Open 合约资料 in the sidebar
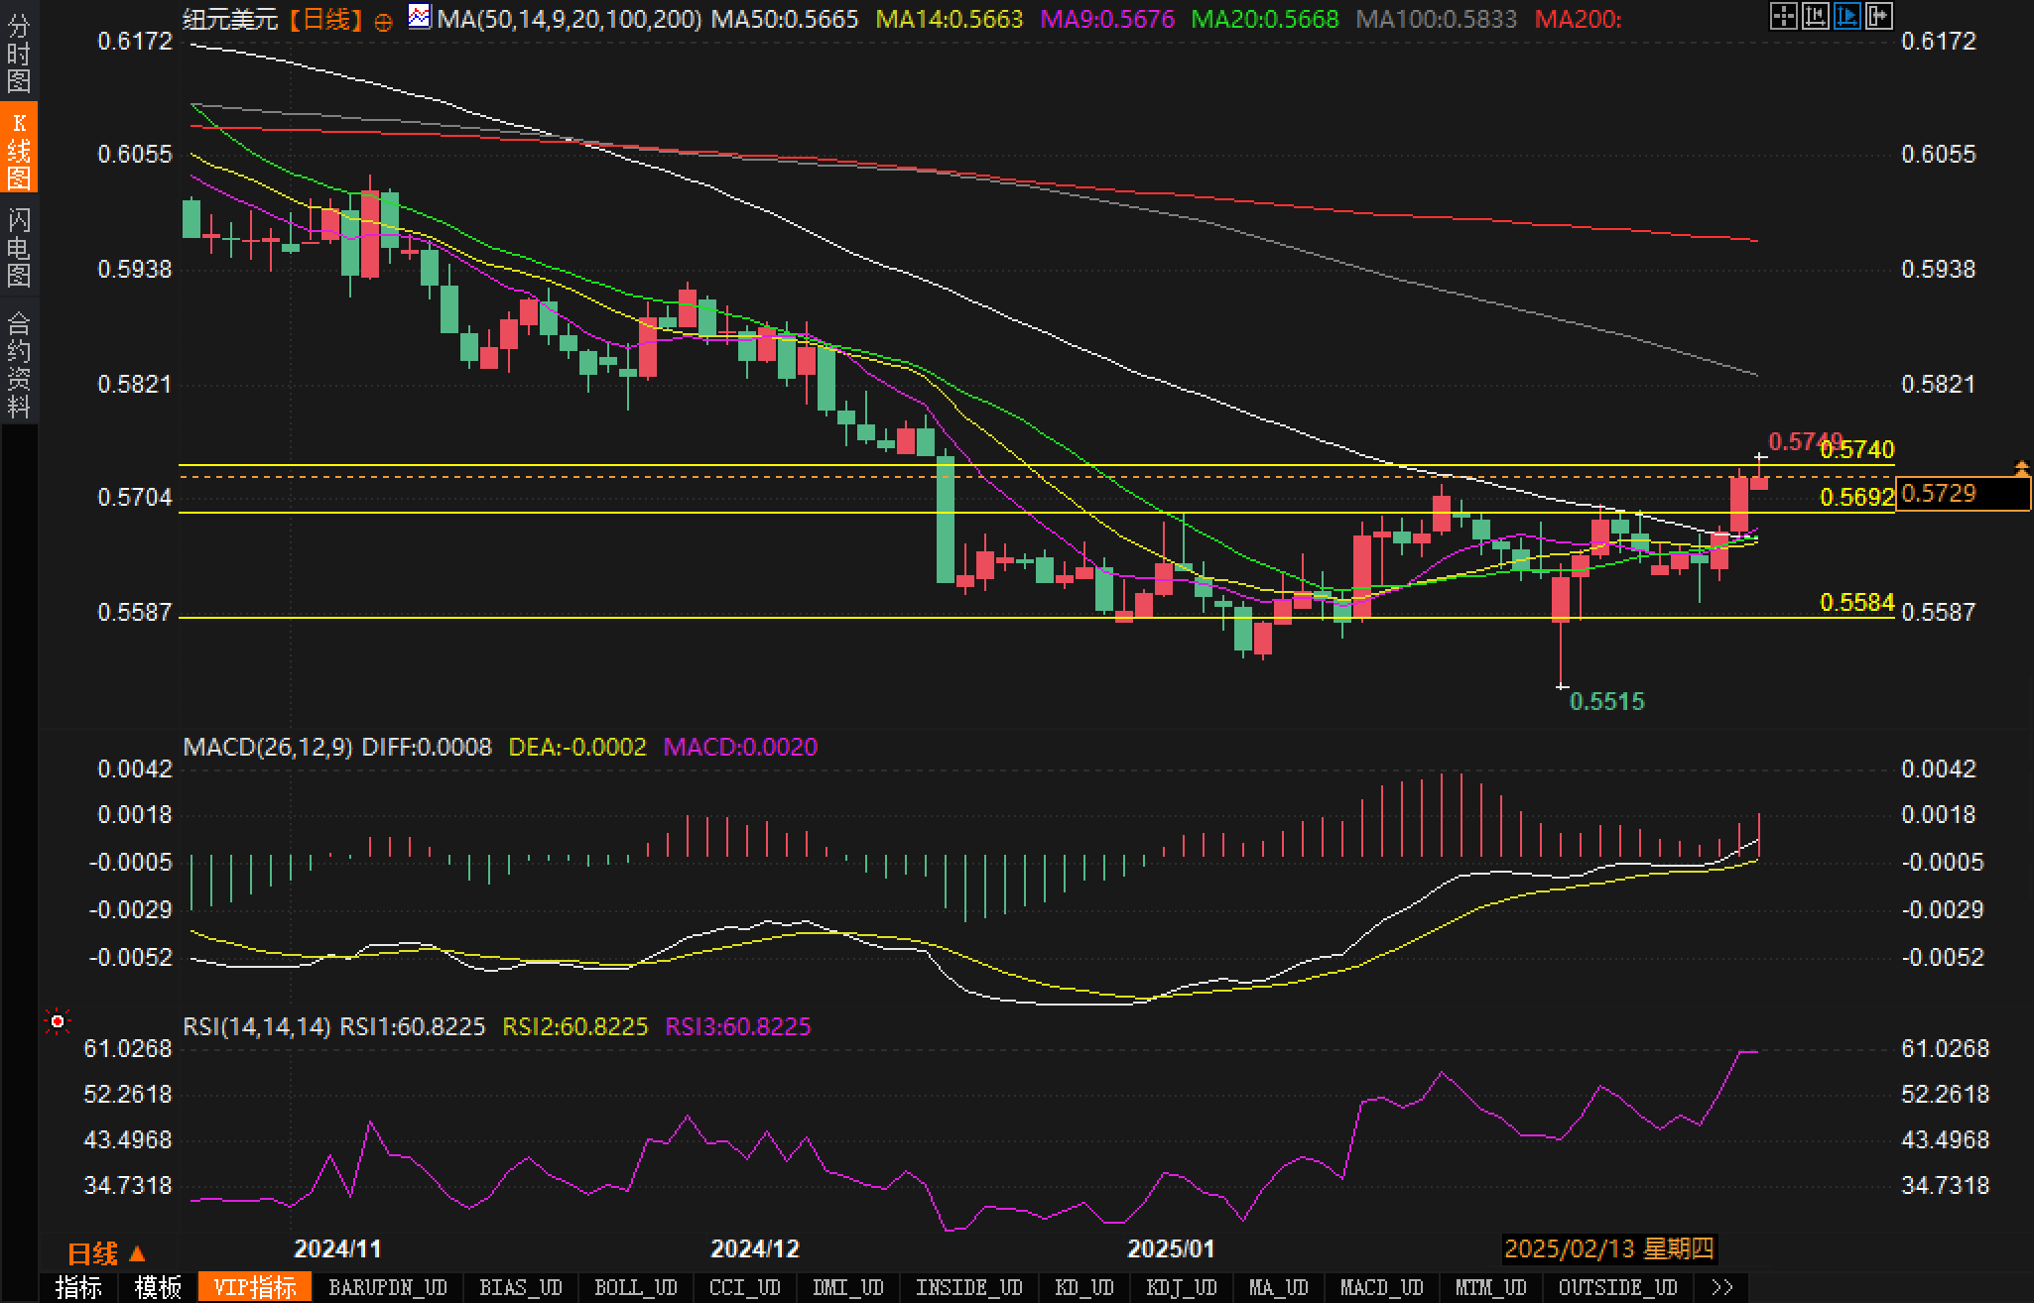 (19, 364)
